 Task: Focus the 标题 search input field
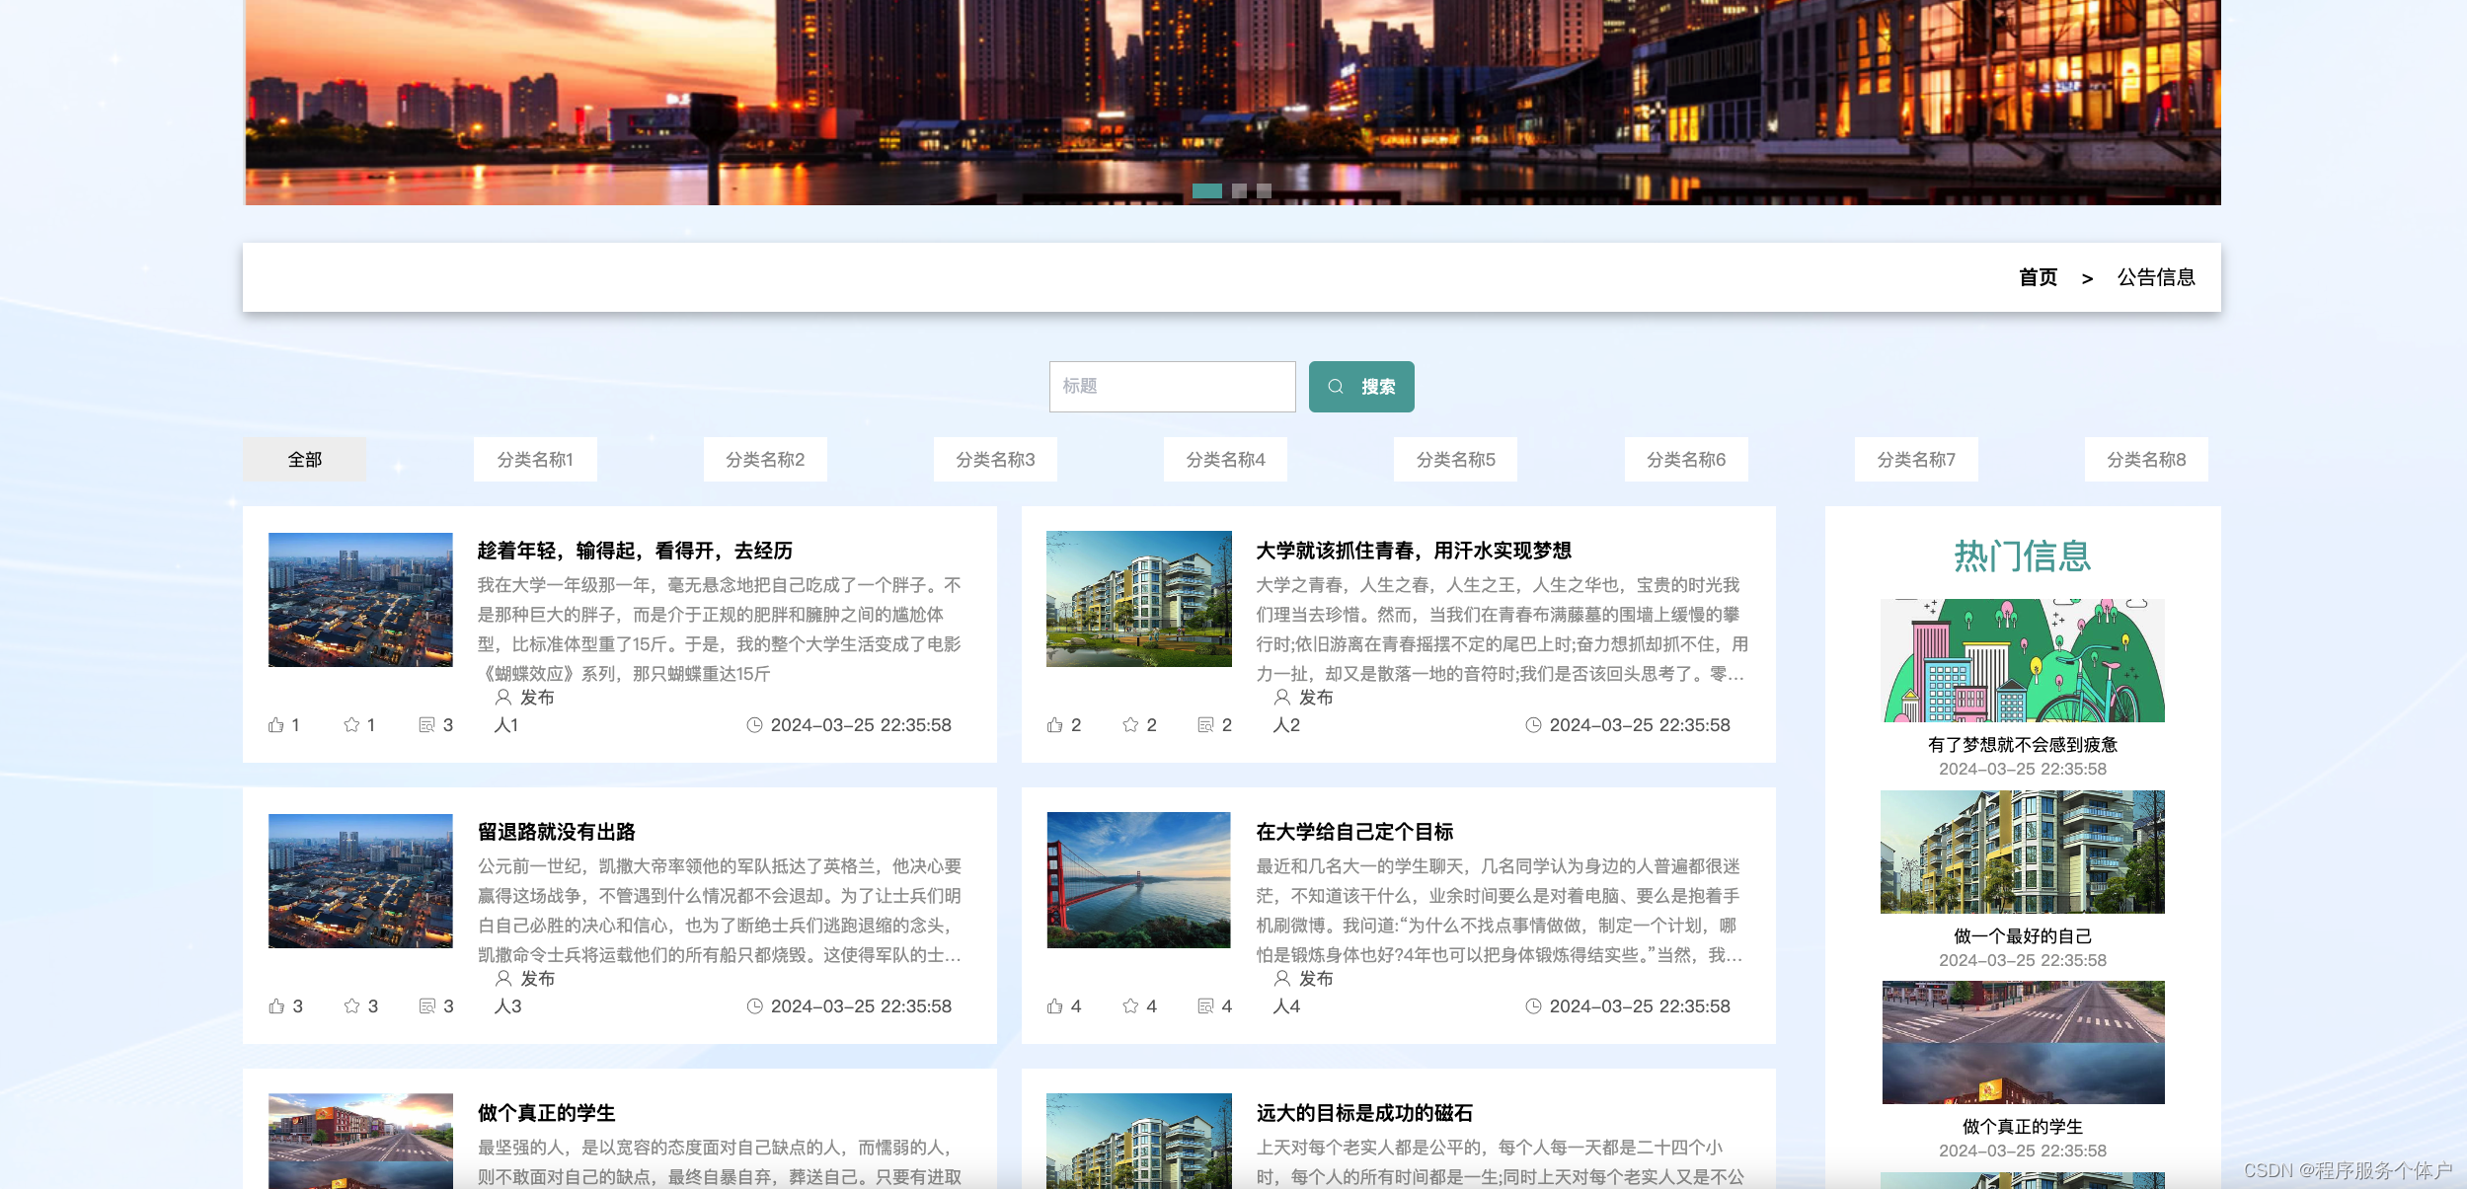click(x=1172, y=387)
